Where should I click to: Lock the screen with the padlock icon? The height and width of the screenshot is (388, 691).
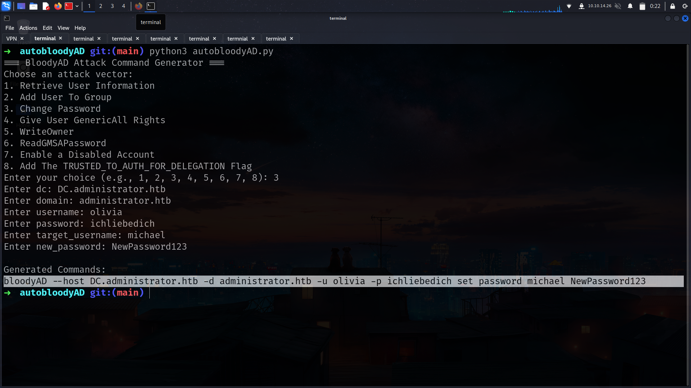coord(673,6)
